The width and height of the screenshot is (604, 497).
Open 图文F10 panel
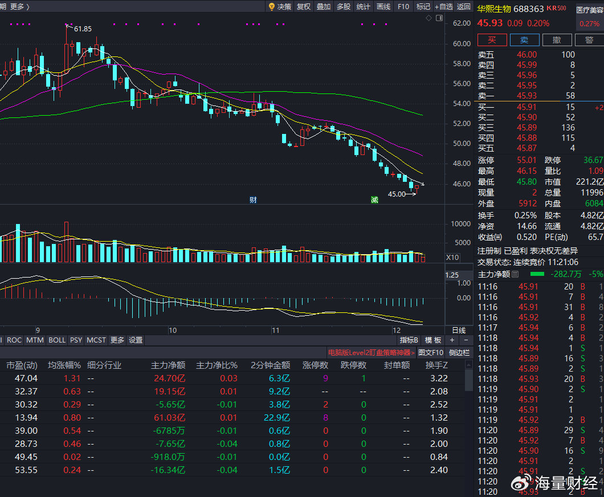[431, 352]
